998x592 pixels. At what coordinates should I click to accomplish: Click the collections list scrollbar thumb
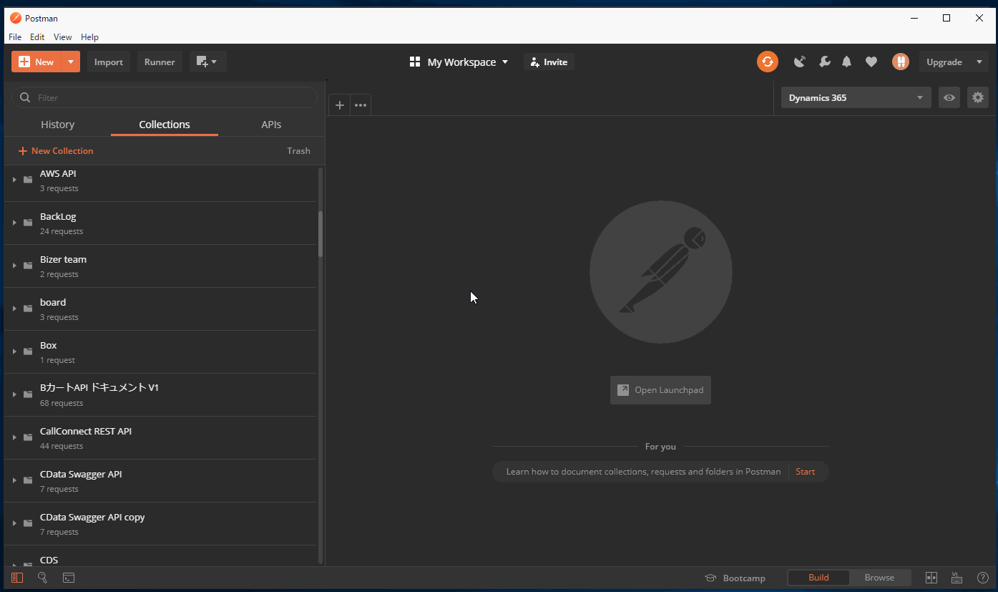pyautogui.click(x=321, y=233)
